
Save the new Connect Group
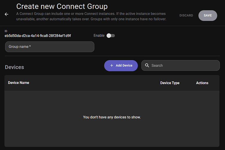(208, 16)
